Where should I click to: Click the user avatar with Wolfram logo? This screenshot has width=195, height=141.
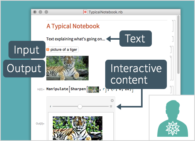point(173,118)
